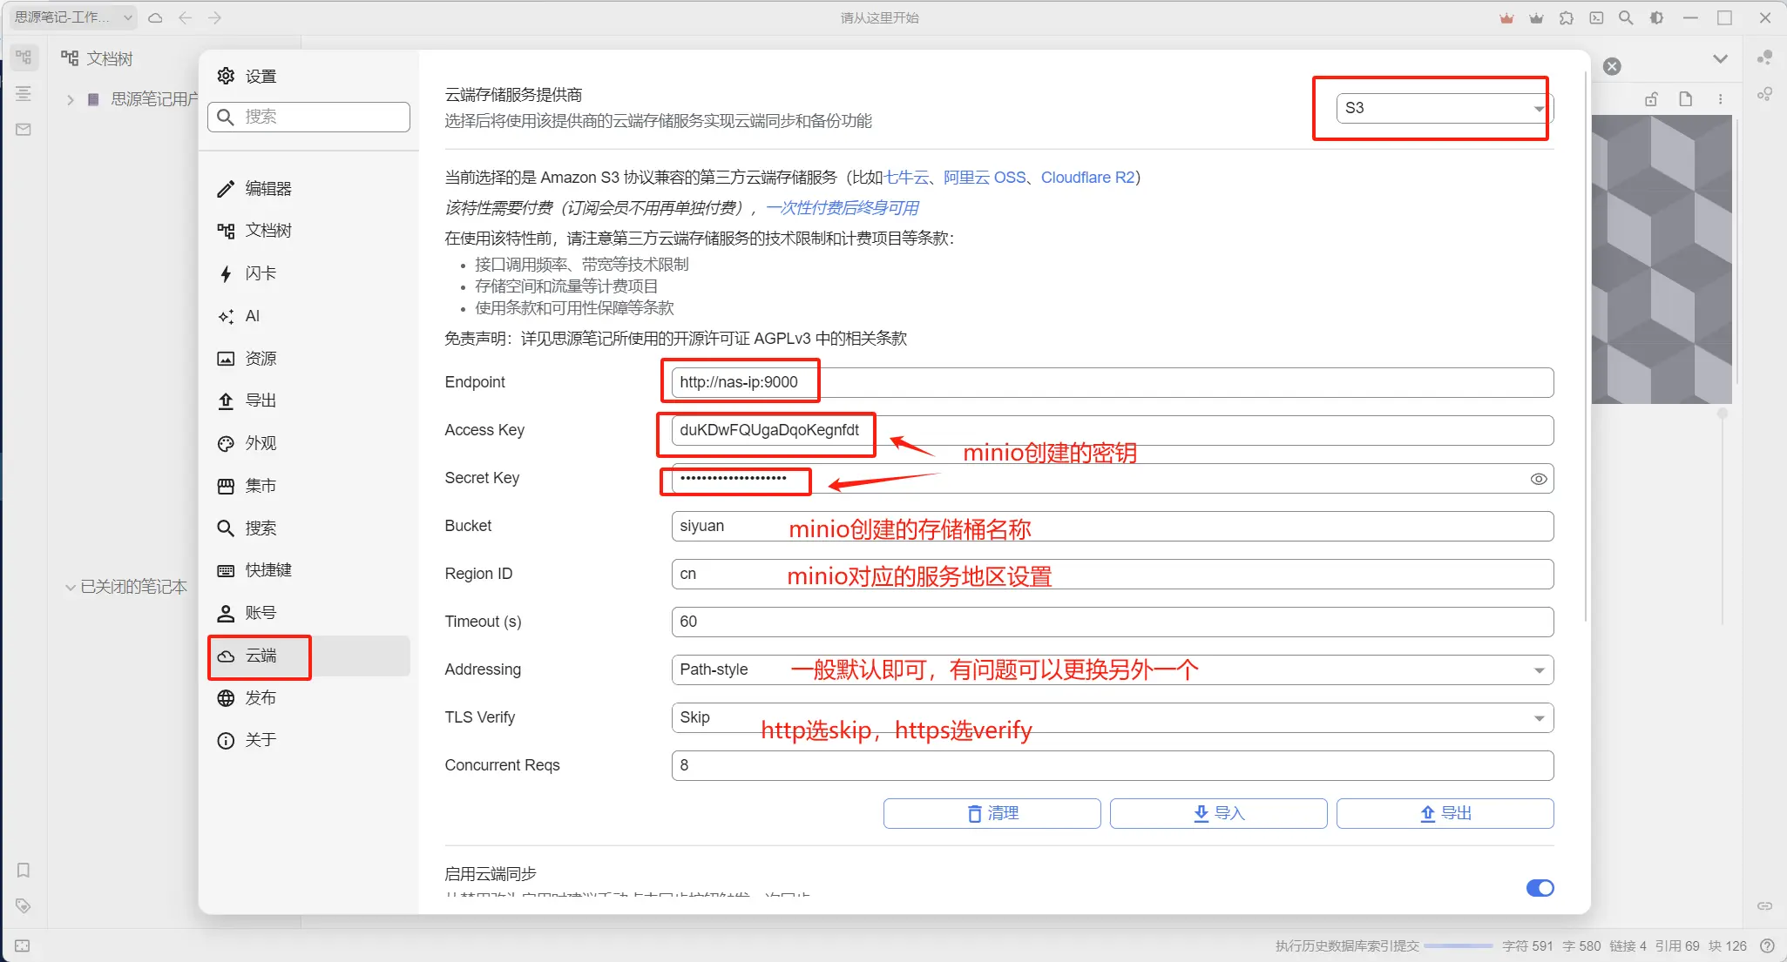Screen dimensions: 1787x962
Task: Click the 清理 button
Action: (x=992, y=813)
